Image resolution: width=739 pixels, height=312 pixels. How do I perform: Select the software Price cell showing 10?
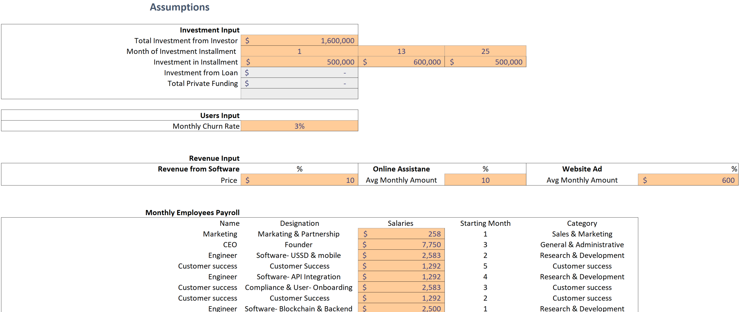[x=299, y=180]
